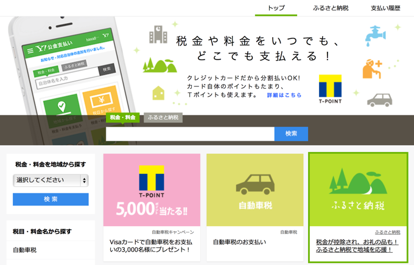Select the 税金・料金 search tab
Screen dimensions: 414x265
122,117
